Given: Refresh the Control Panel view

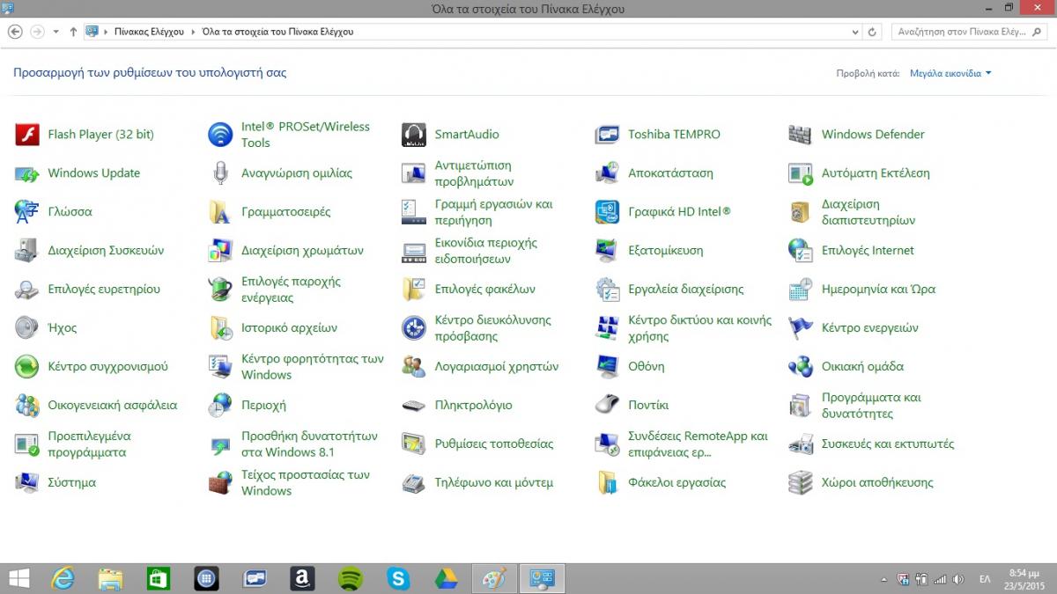Looking at the screenshot, I should (x=873, y=32).
